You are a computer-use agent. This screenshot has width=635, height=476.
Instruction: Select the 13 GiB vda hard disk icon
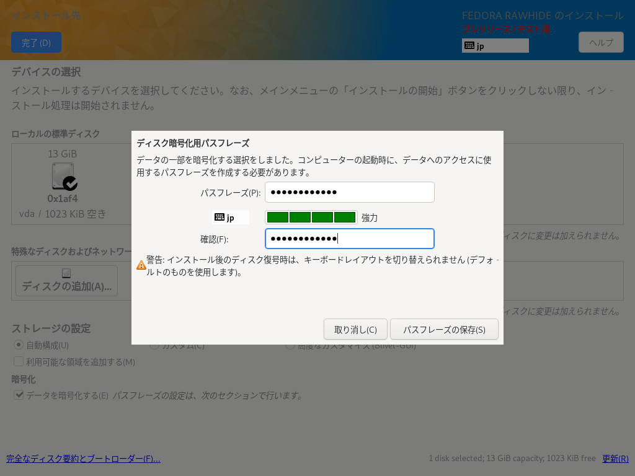tap(64, 176)
